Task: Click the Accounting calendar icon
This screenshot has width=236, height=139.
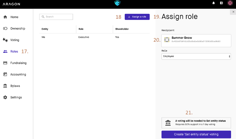Action: point(5,74)
